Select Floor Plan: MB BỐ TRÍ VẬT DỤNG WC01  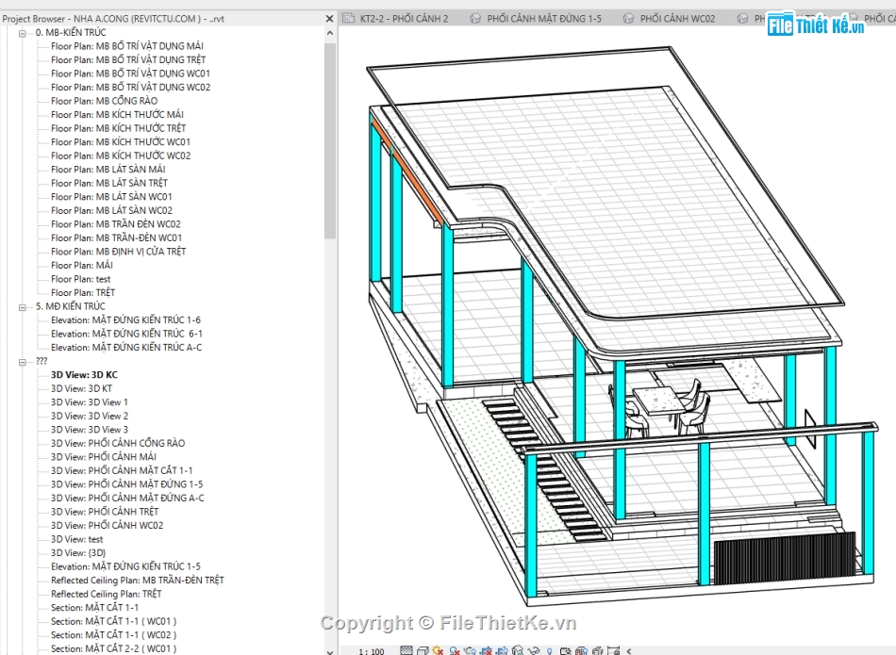130,74
